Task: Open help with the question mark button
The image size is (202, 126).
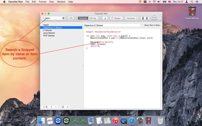Action: 159,18
